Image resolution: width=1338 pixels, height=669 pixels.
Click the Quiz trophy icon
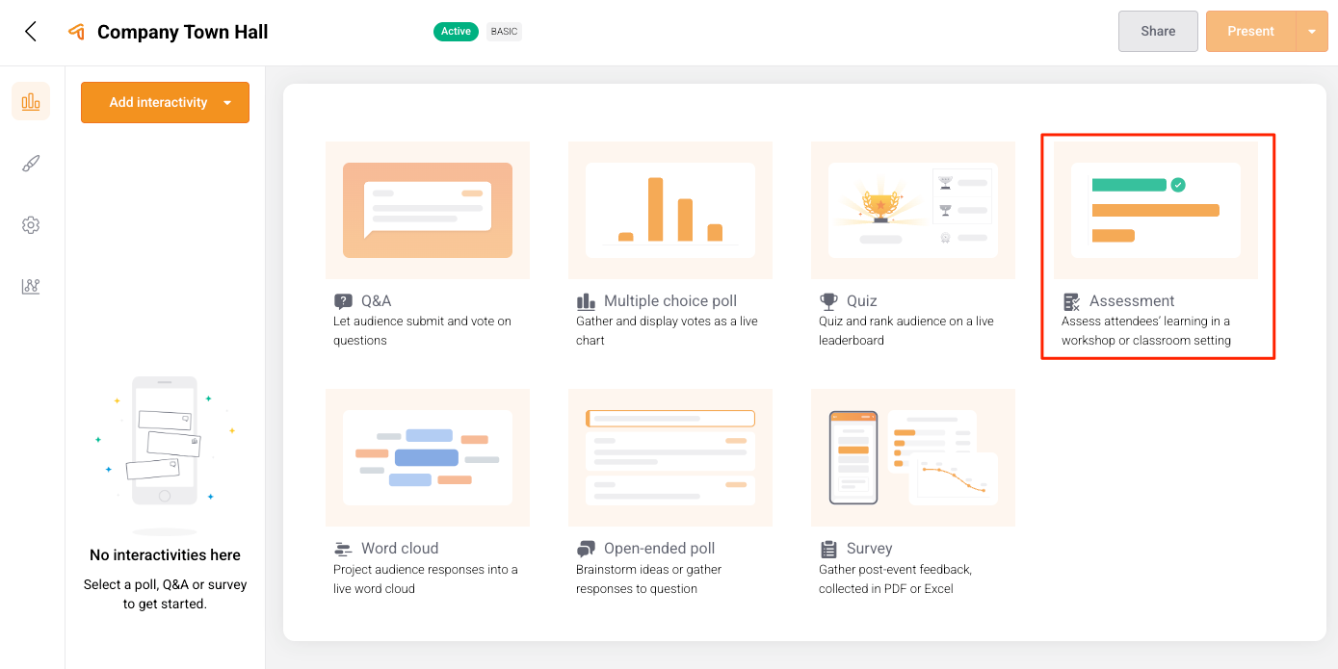tap(828, 301)
